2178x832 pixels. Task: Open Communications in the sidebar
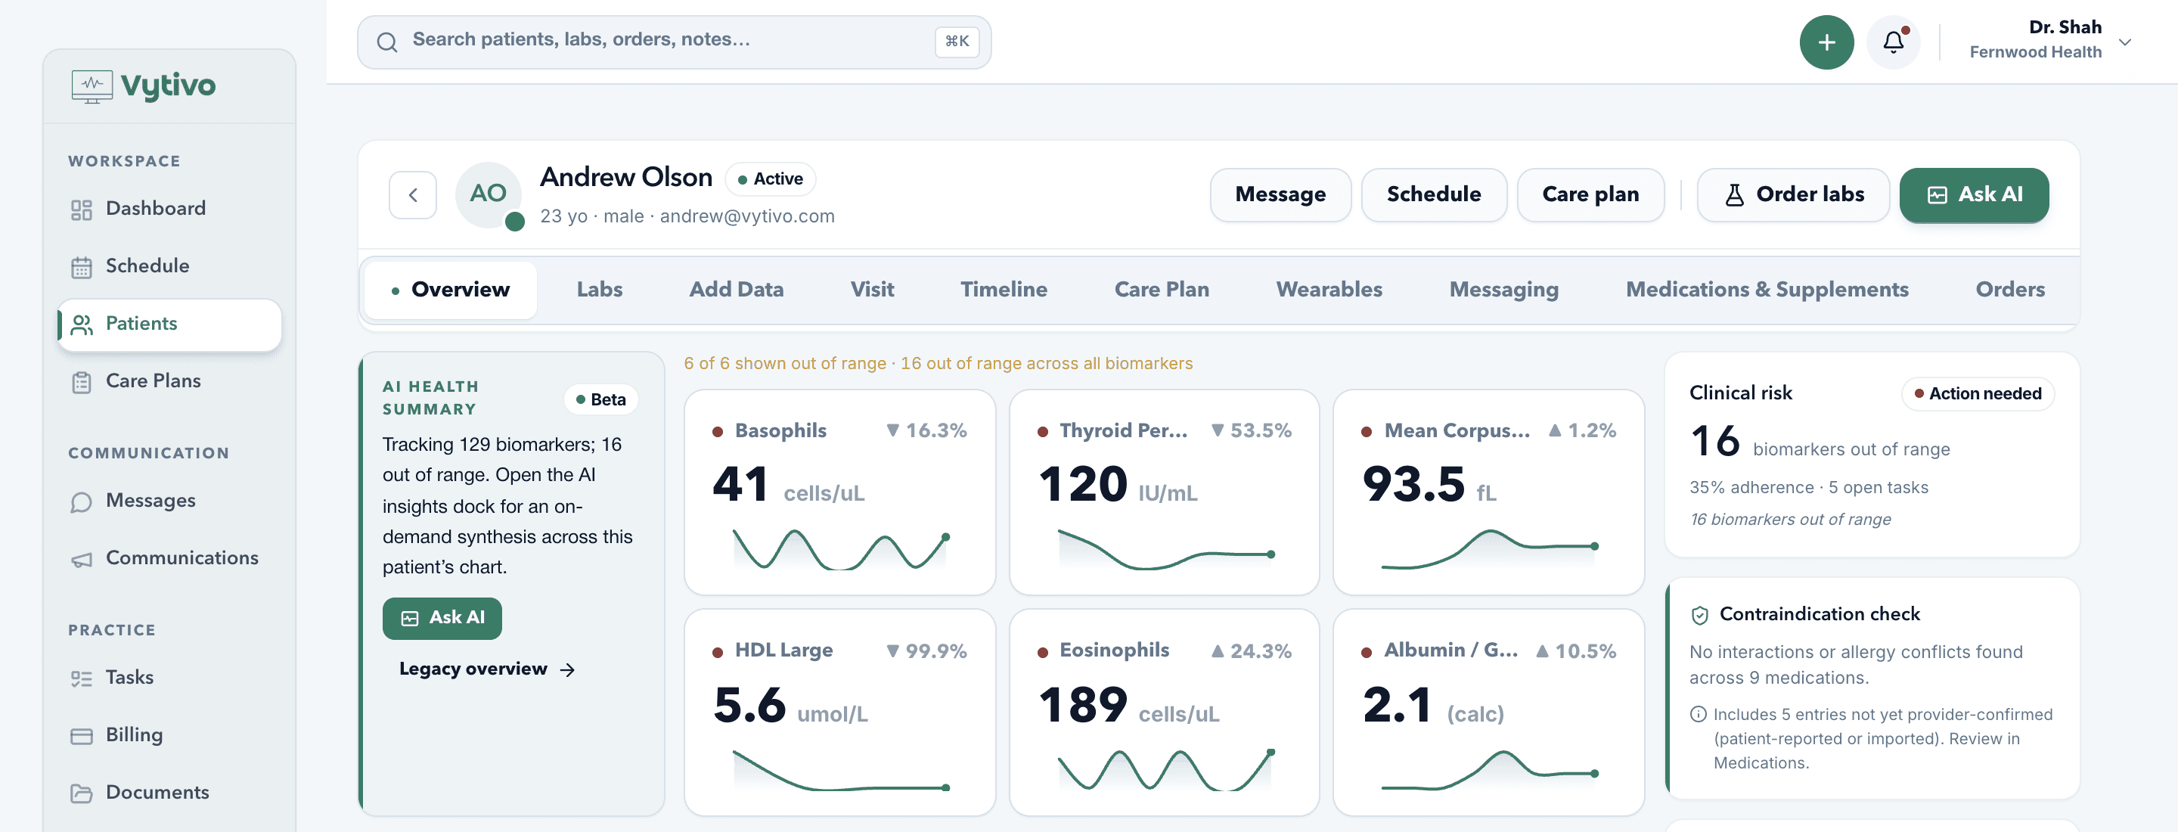[169, 558]
